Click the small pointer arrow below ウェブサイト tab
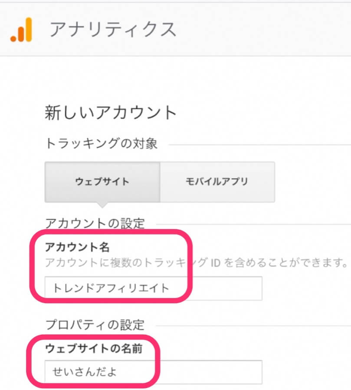Viewport: 351px width, 390px height. 102,205
